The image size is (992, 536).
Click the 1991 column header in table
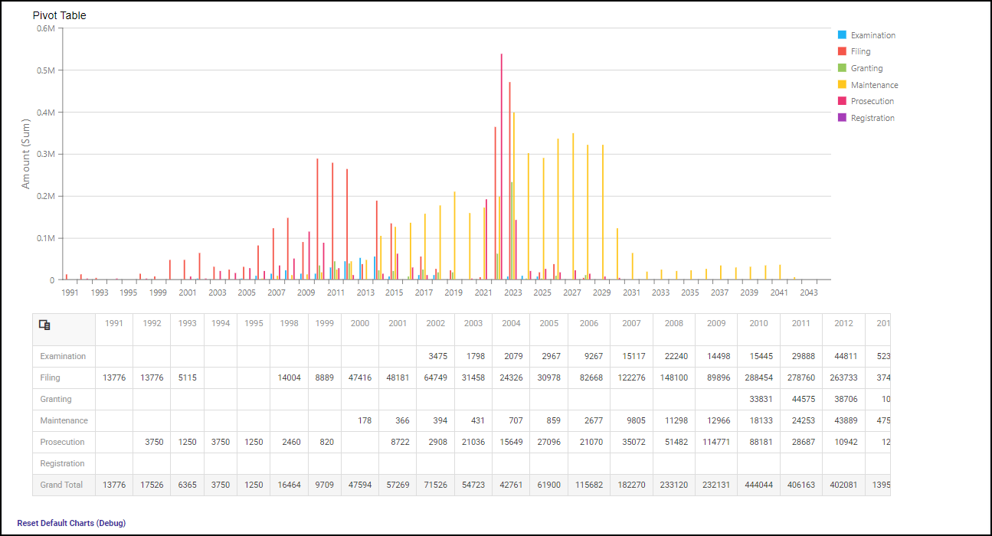(114, 323)
